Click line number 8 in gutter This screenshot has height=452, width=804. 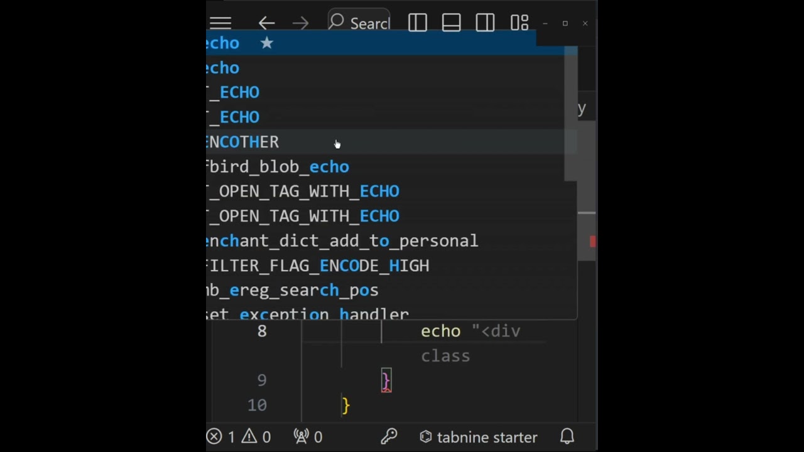coord(262,331)
